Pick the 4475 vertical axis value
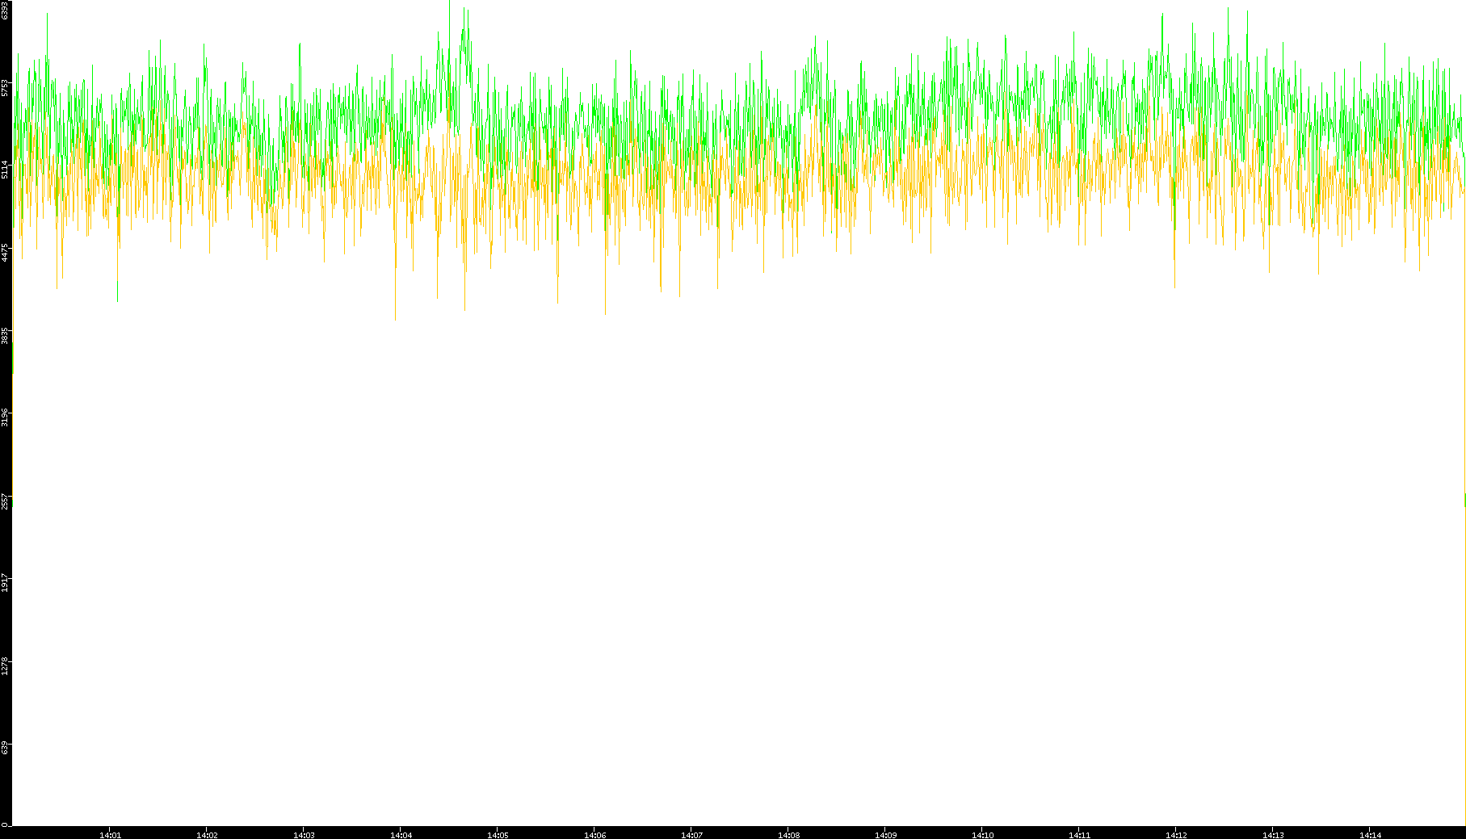This screenshot has height=839, width=1466. tap(6, 252)
